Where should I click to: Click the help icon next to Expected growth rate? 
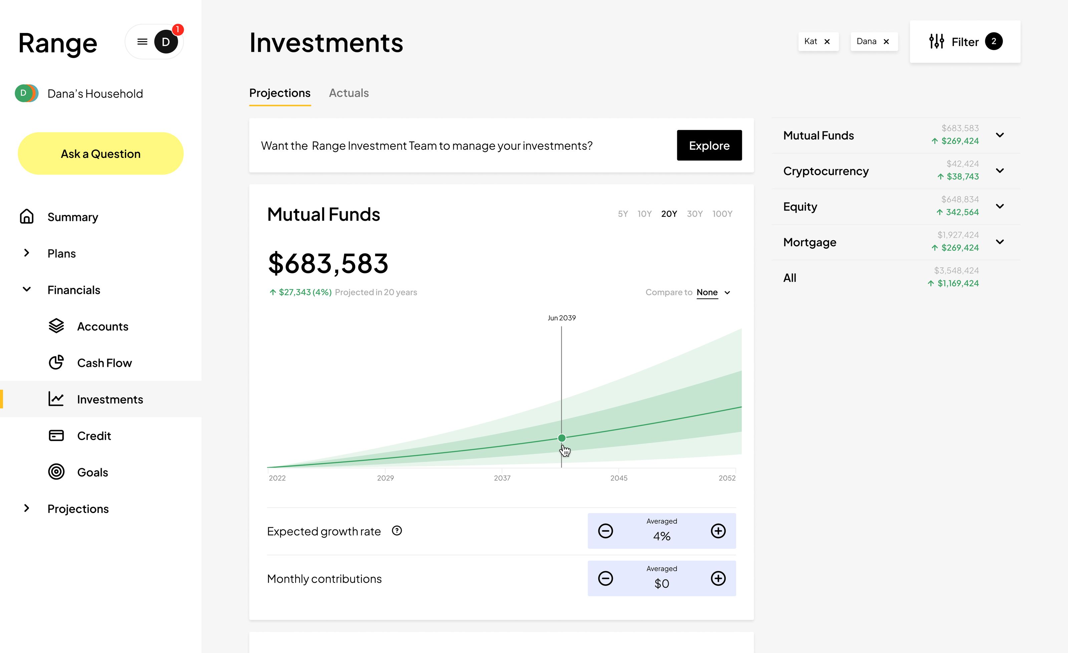point(397,531)
